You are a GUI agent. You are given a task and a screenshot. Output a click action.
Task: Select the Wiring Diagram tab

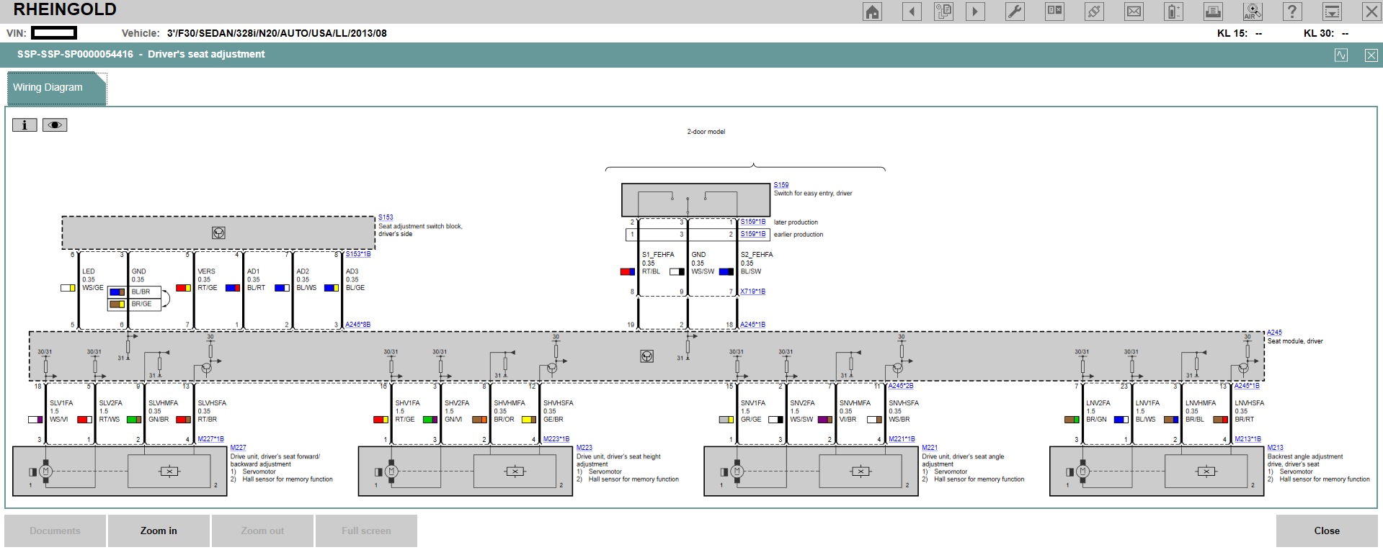(x=56, y=88)
